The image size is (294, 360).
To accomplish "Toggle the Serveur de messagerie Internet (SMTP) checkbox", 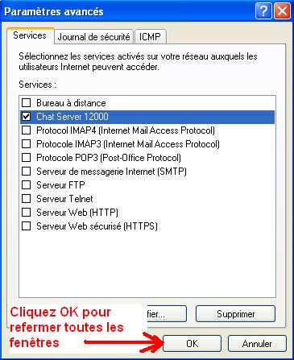I will point(26,171).
